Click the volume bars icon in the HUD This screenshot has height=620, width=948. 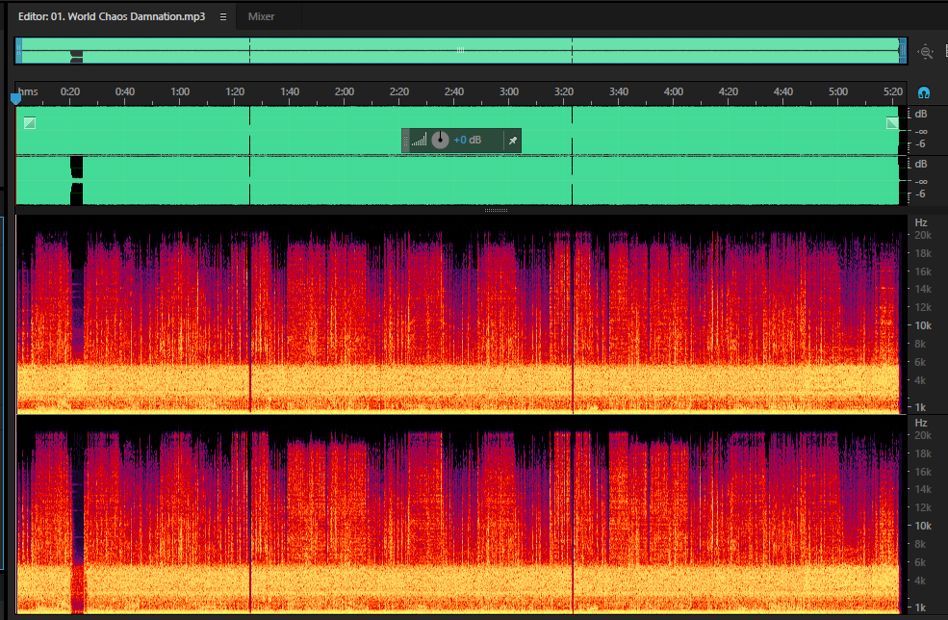point(419,141)
